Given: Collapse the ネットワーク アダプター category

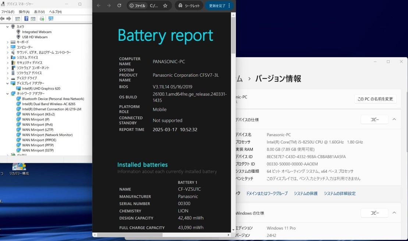Looking at the screenshot, I should 8,94.
